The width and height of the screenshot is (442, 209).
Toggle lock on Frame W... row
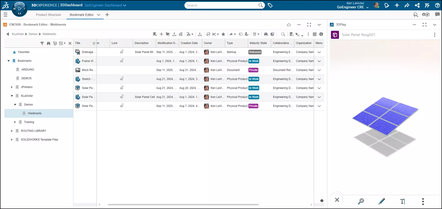(x=122, y=61)
